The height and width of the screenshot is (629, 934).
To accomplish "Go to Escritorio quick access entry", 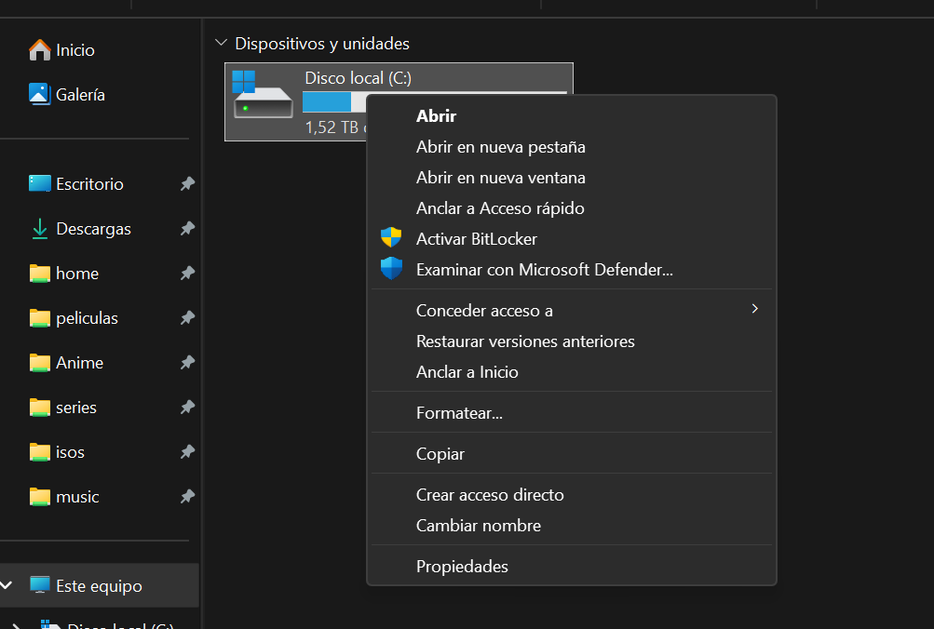I will [x=89, y=184].
